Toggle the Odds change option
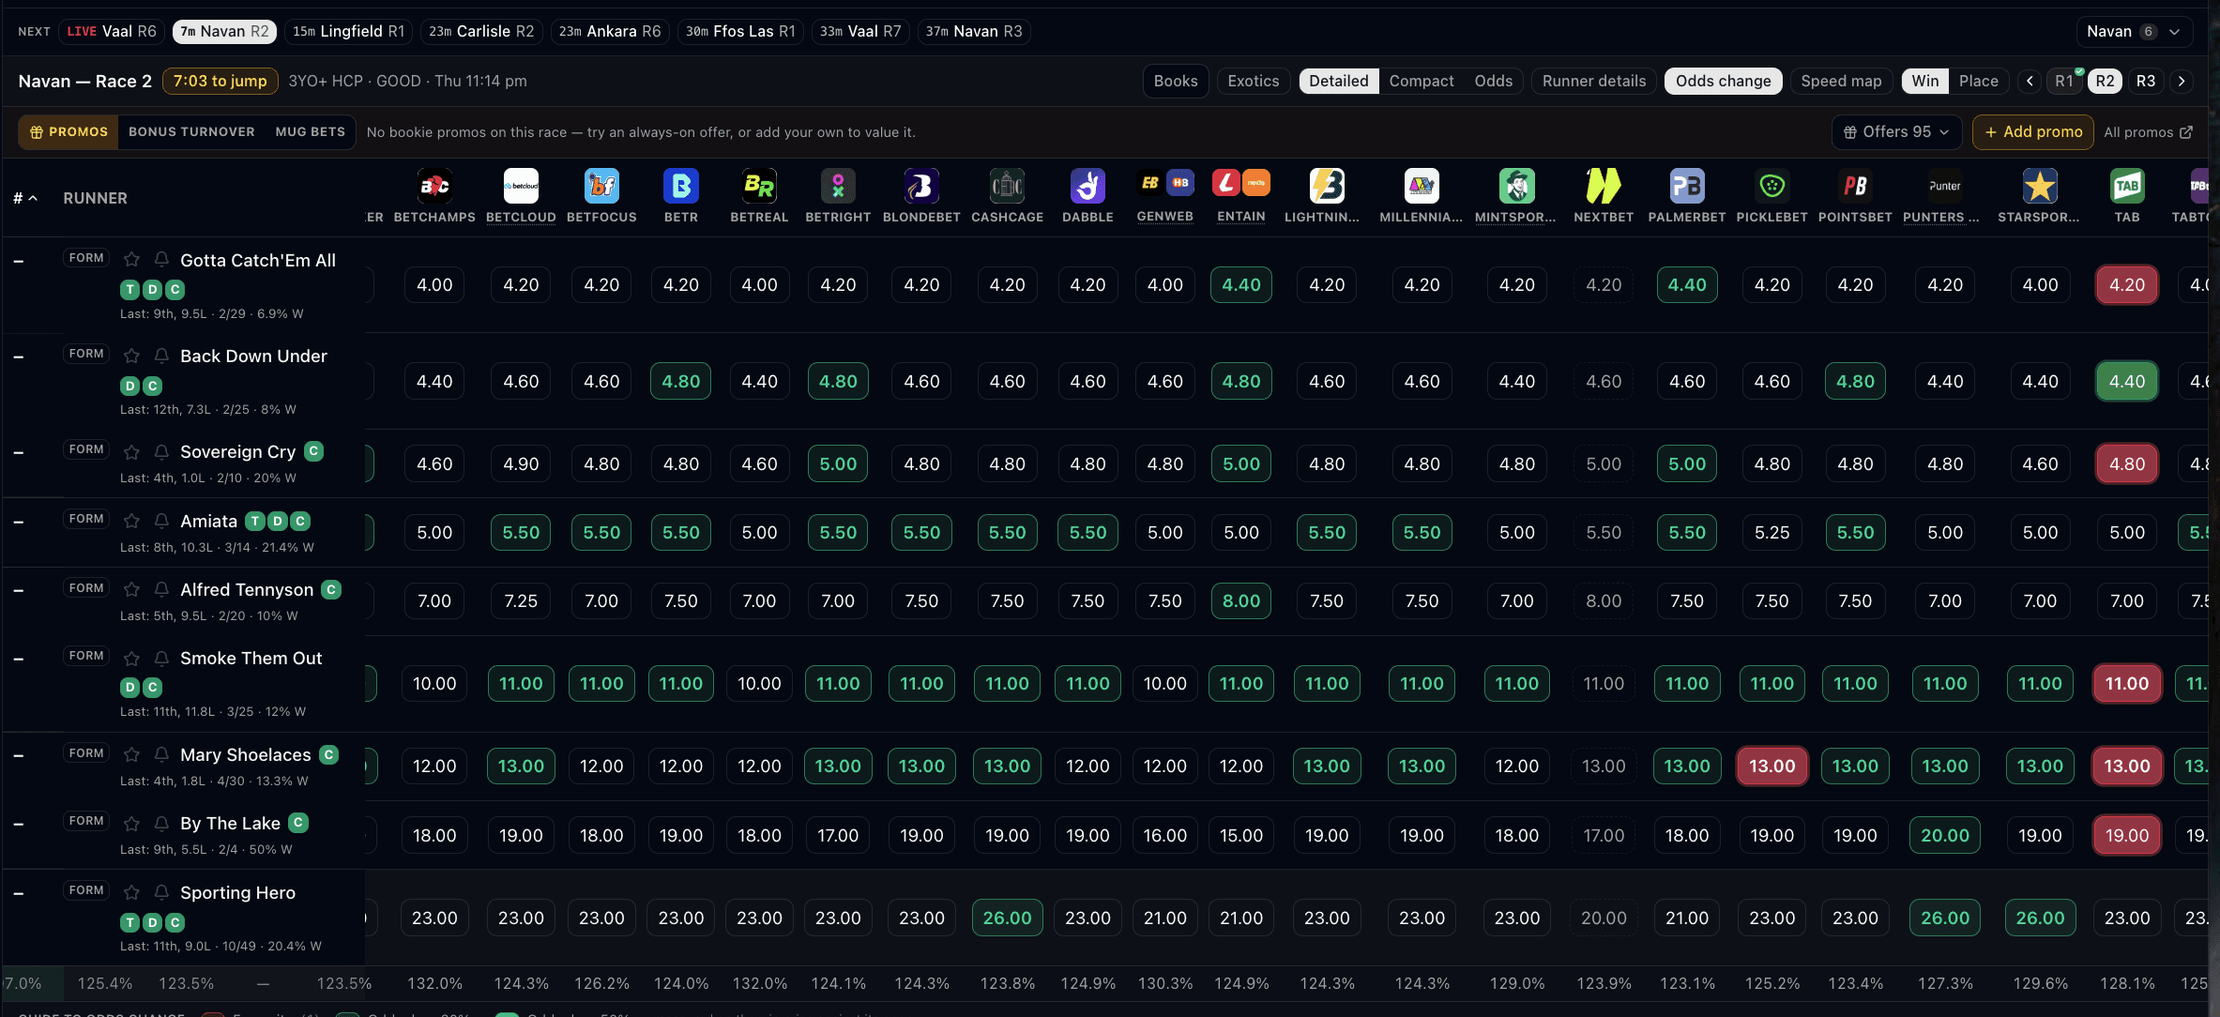This screenshot has width=2220, height=1017. click(x=1724, y=81)
